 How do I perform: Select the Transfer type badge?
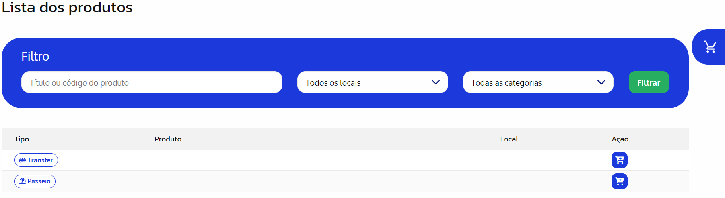point(36,160)
